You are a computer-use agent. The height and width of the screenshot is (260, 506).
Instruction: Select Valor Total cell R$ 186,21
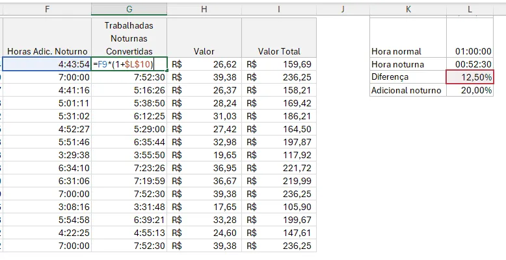pos(279,116)
